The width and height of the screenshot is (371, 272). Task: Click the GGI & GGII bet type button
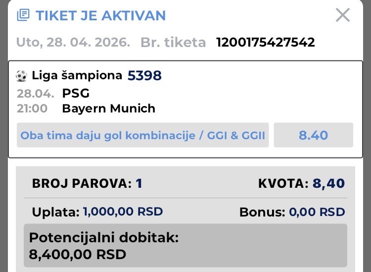142,135
